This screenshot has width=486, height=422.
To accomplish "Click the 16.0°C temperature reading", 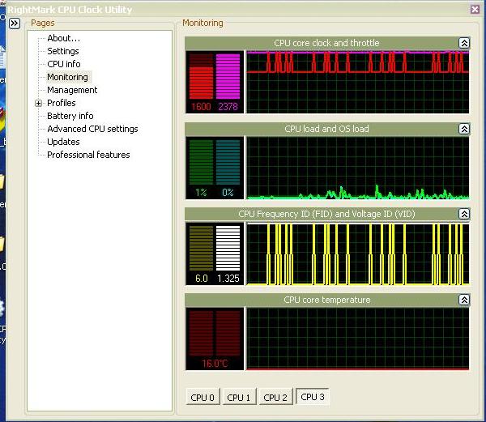I will coord(215,364).
